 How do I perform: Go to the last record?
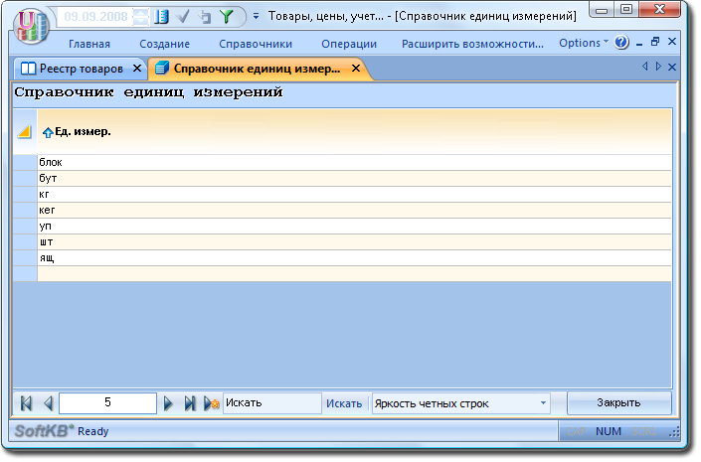pos(190,403)
